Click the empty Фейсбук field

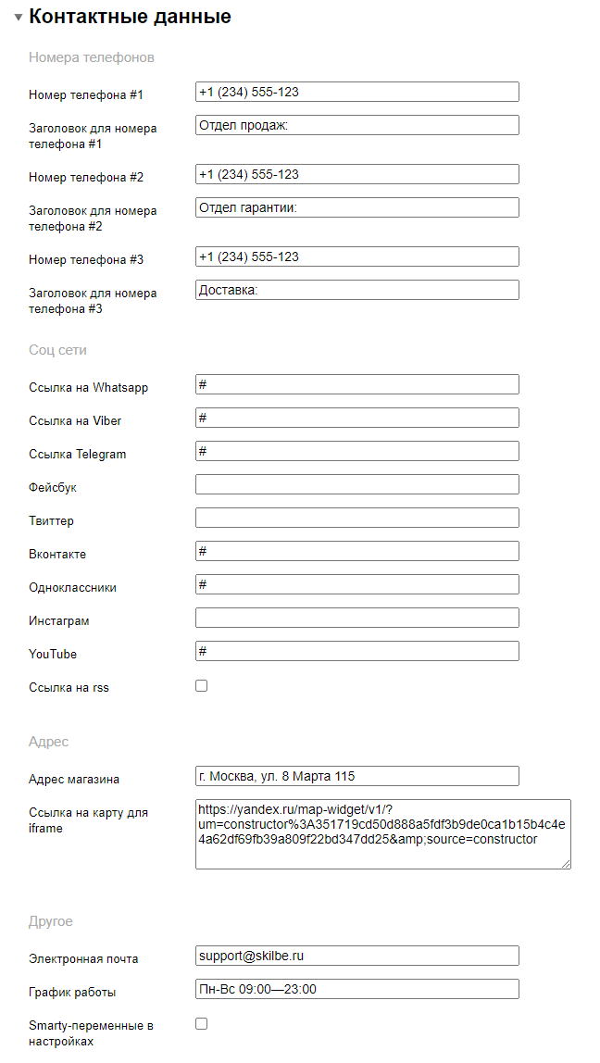pyautogui.click(x=356, y=484)
